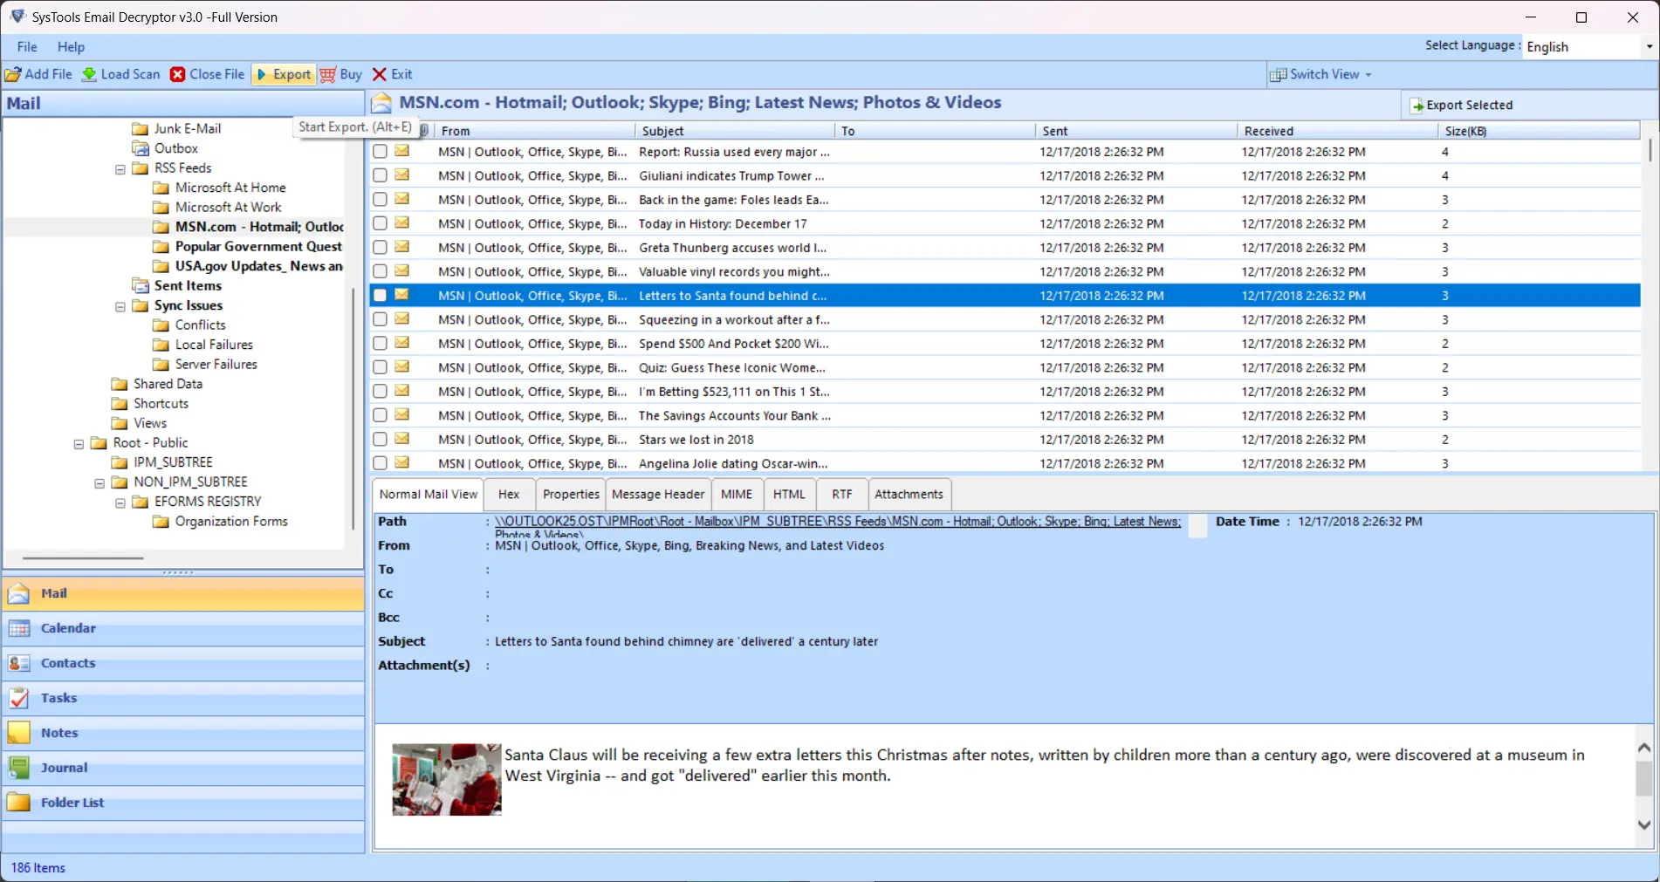Switch to the RTF tab

[x=842, y=495]
